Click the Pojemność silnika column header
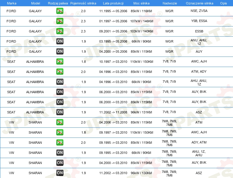The image size is (233, 178). point(83,3)
